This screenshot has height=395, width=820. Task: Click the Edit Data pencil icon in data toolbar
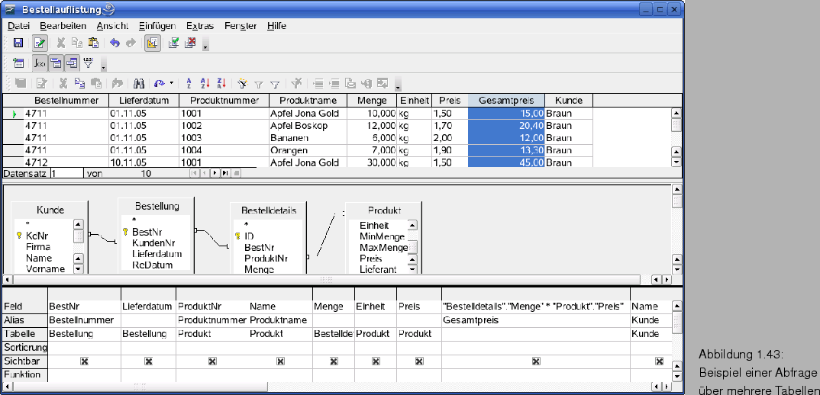tap(42, 83)
